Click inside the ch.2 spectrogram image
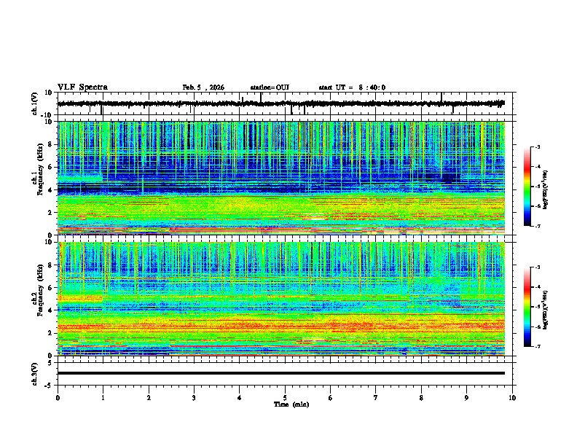The width and height of the screenshot is (577, 446). [x=281, y=299]
